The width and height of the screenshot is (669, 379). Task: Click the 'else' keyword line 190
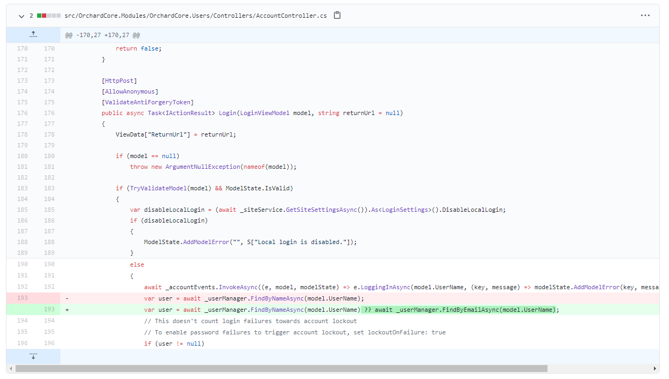coord(137,264)
